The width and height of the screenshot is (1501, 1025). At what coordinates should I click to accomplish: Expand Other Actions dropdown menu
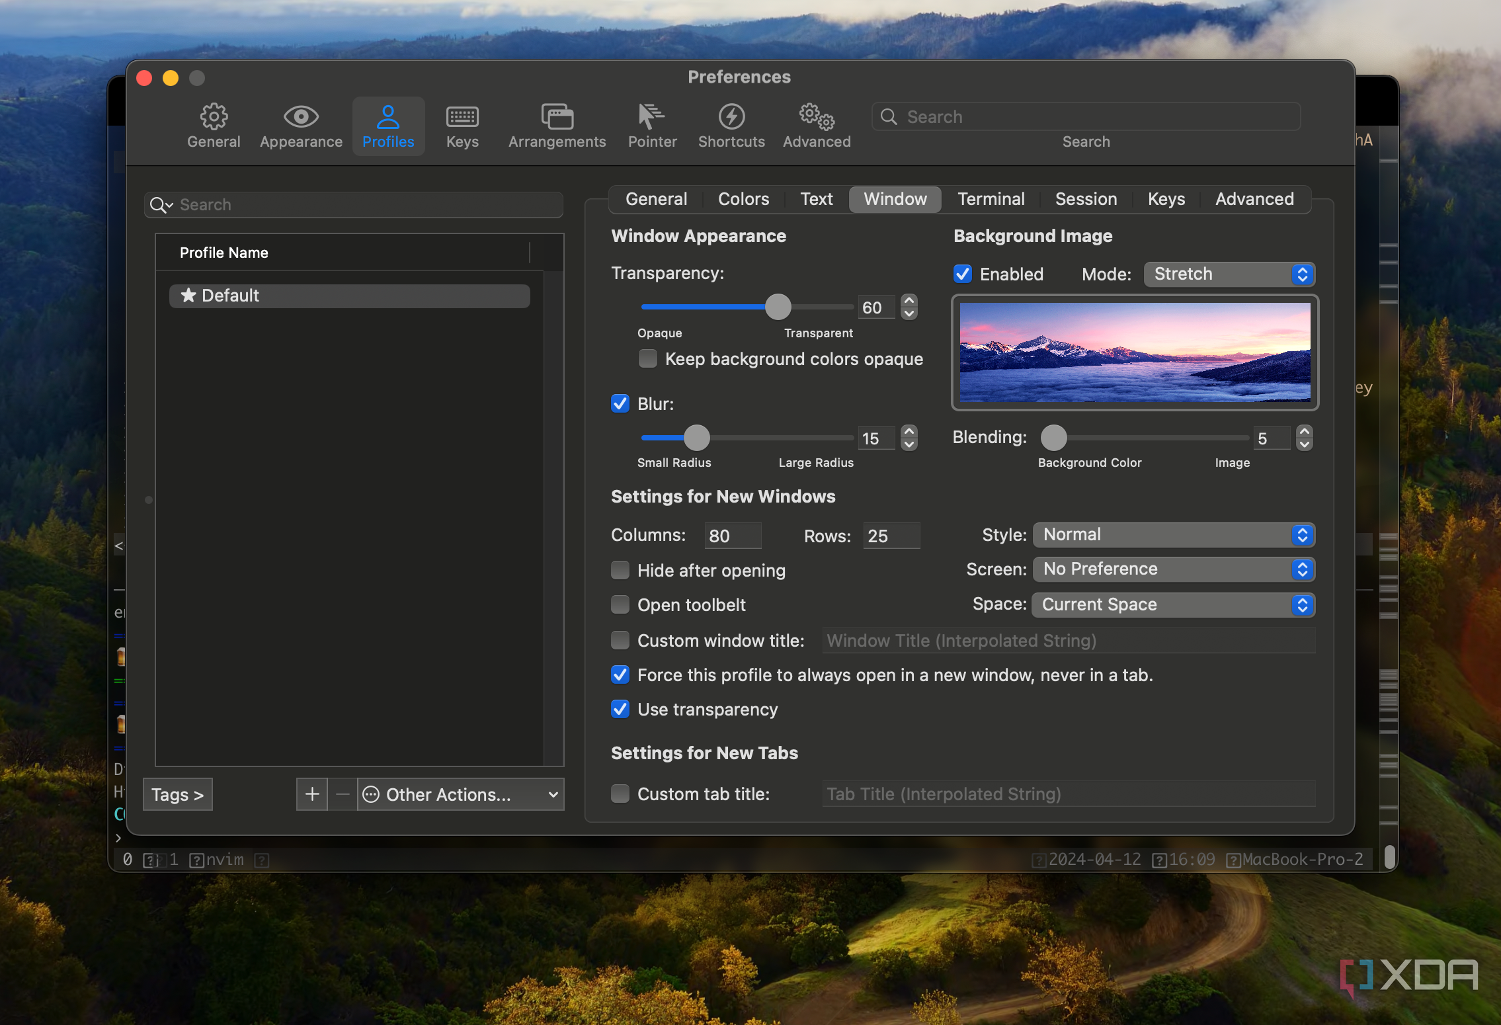(x=461, y=794)
